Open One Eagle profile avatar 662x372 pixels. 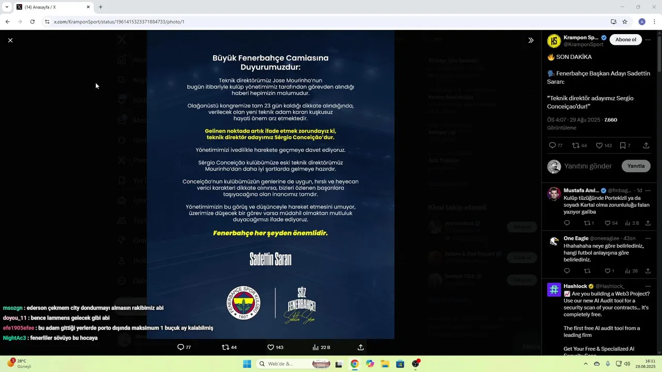pos(554,241)
